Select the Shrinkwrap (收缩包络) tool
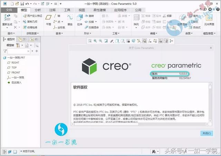The width and height of the screenshot is (221, 156). 30,27
